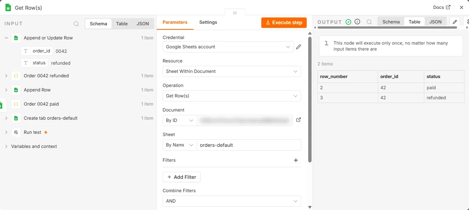Click the plus icon next to Filters

pyautogui.click(x=296, y=160)
